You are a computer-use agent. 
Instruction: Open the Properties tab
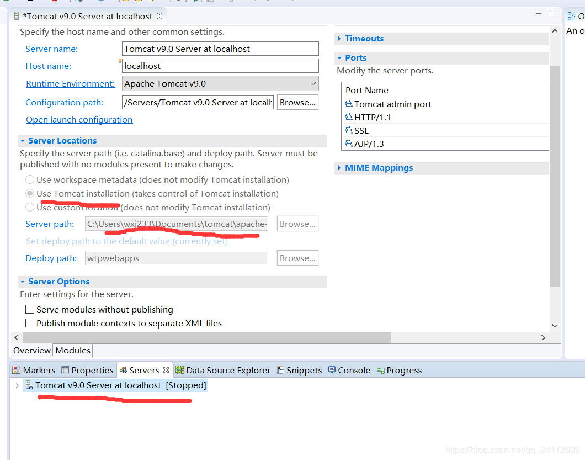87,370
